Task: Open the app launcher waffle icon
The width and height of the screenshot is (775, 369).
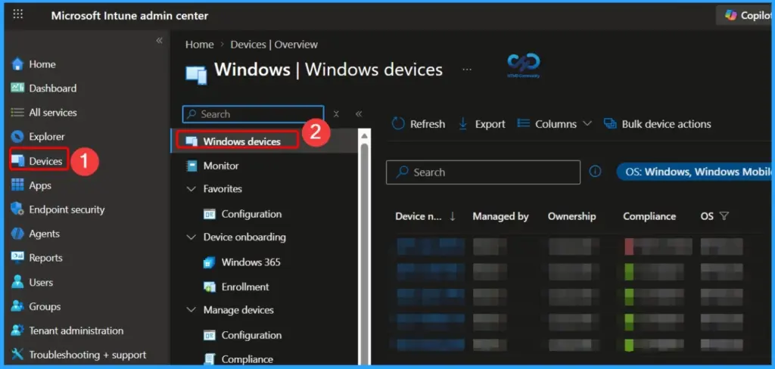Action: pos(18,14)
